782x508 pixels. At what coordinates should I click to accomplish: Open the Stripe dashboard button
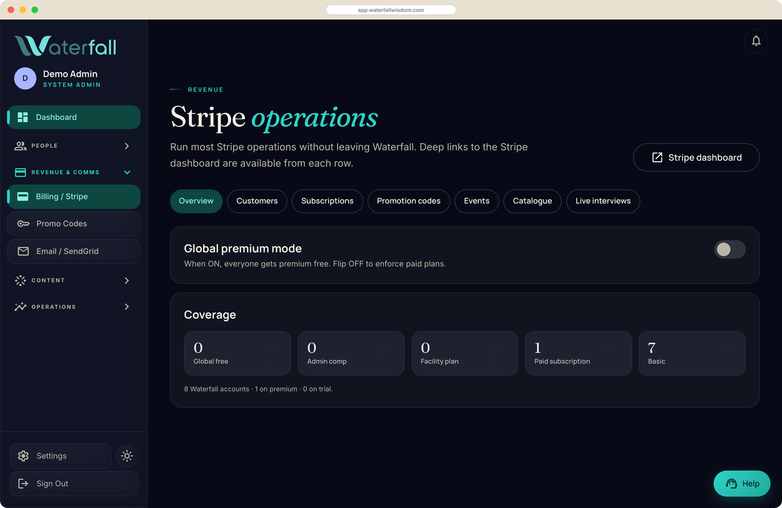tap(696, 157)
